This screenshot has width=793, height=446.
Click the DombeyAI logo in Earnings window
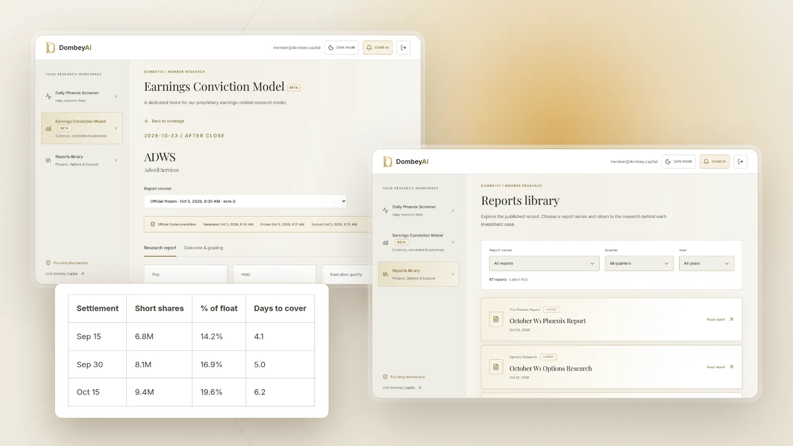click(x=68, y=48)
